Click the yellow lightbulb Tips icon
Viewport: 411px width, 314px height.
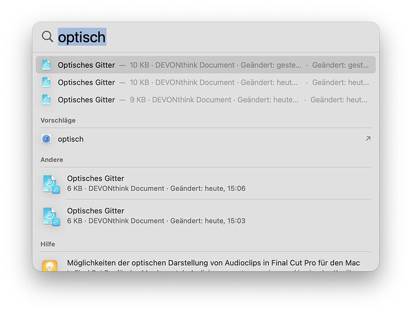(50, 266)
